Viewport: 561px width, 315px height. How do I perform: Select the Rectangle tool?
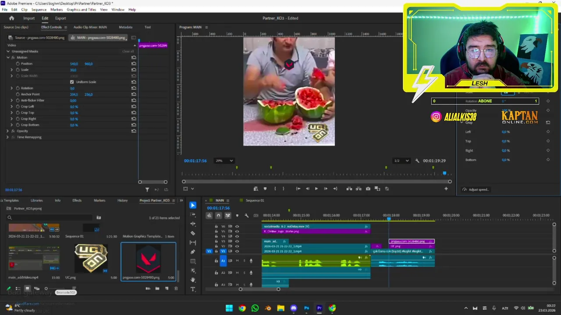click(193, 261)
